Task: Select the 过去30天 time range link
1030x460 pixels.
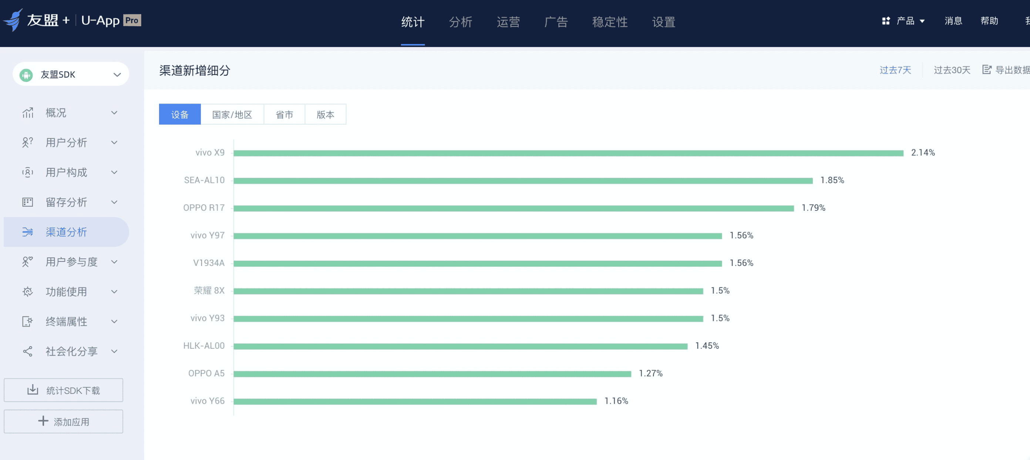Action: tap(952, 70)
